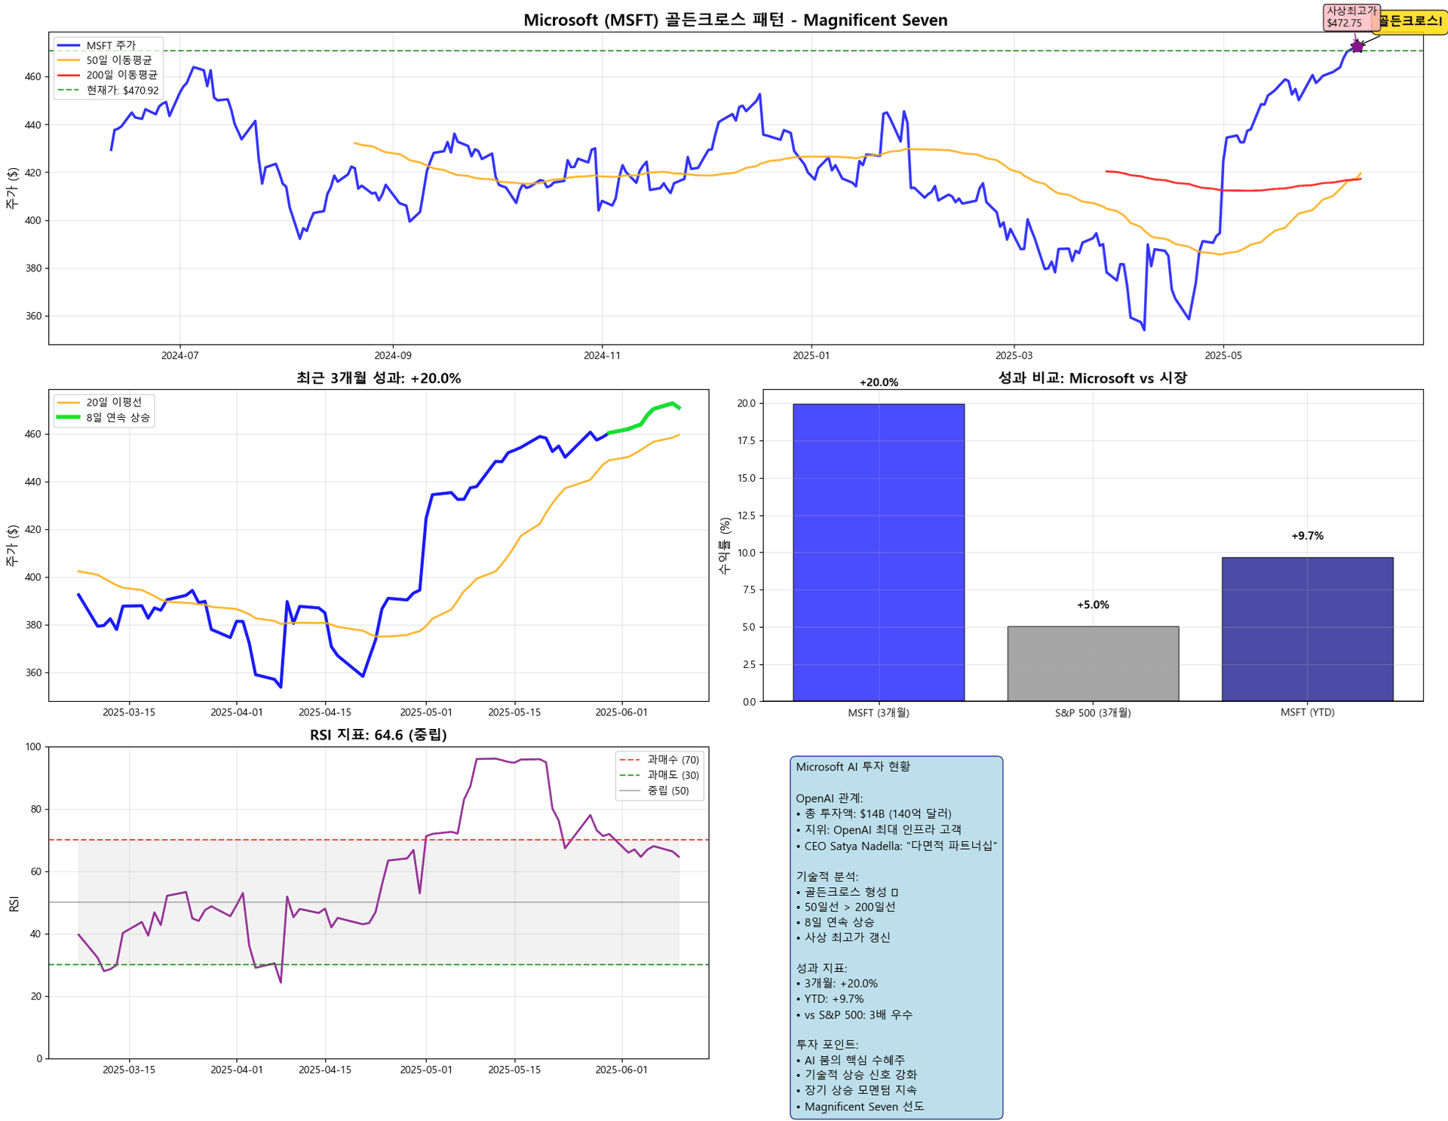Screen dimensions: 1448x1121
Task: Click the 중립 (50) legend entry
Action: tap(667, 791)
